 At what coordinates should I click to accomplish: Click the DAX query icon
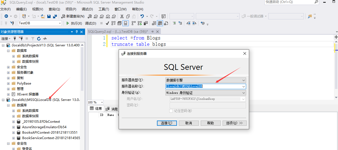113,16
